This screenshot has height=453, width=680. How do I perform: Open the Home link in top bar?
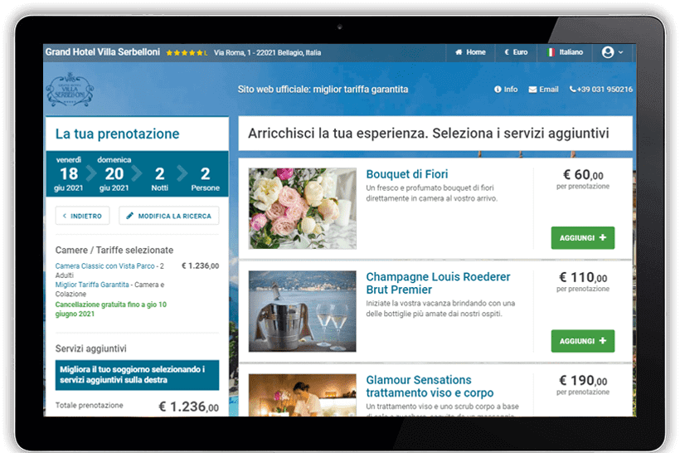click(x=470, y=52)
